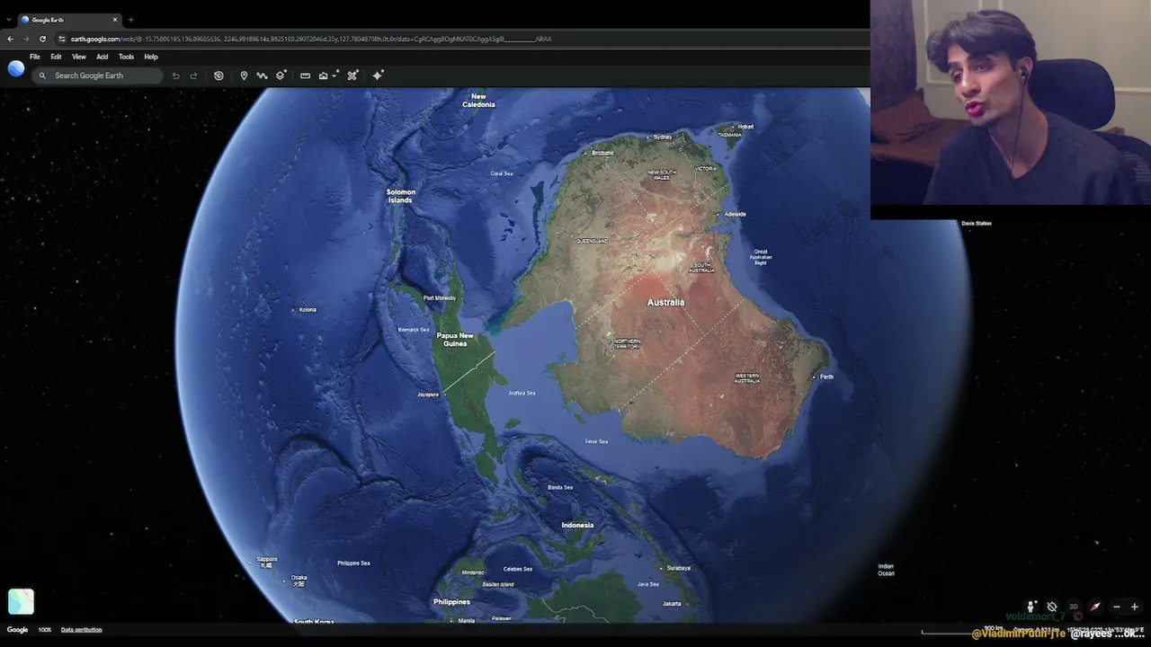Open the Google Earth home logo
This screenshot has width=1151, height=647.
point(16,69)
